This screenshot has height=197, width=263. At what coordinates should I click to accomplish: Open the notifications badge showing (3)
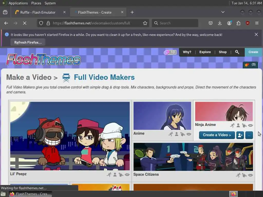point(250,65)
